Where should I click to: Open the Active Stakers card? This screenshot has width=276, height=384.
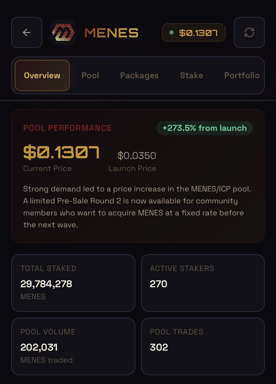(203, 283)
